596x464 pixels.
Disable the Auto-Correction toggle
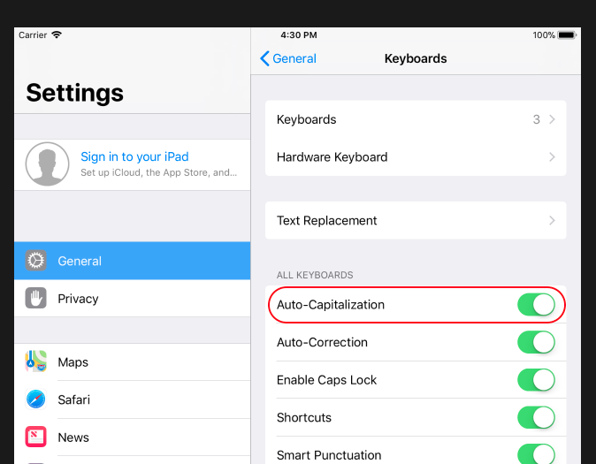click(536, 342)
